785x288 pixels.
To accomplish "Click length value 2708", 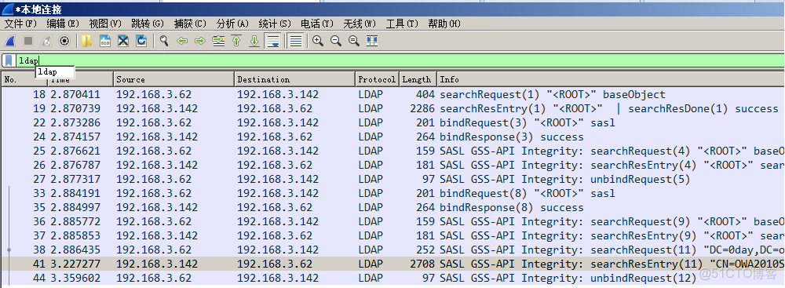I will 422,264.
